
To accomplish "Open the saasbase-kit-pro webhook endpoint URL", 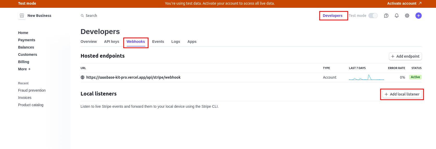I will click(x=133, y=77).
